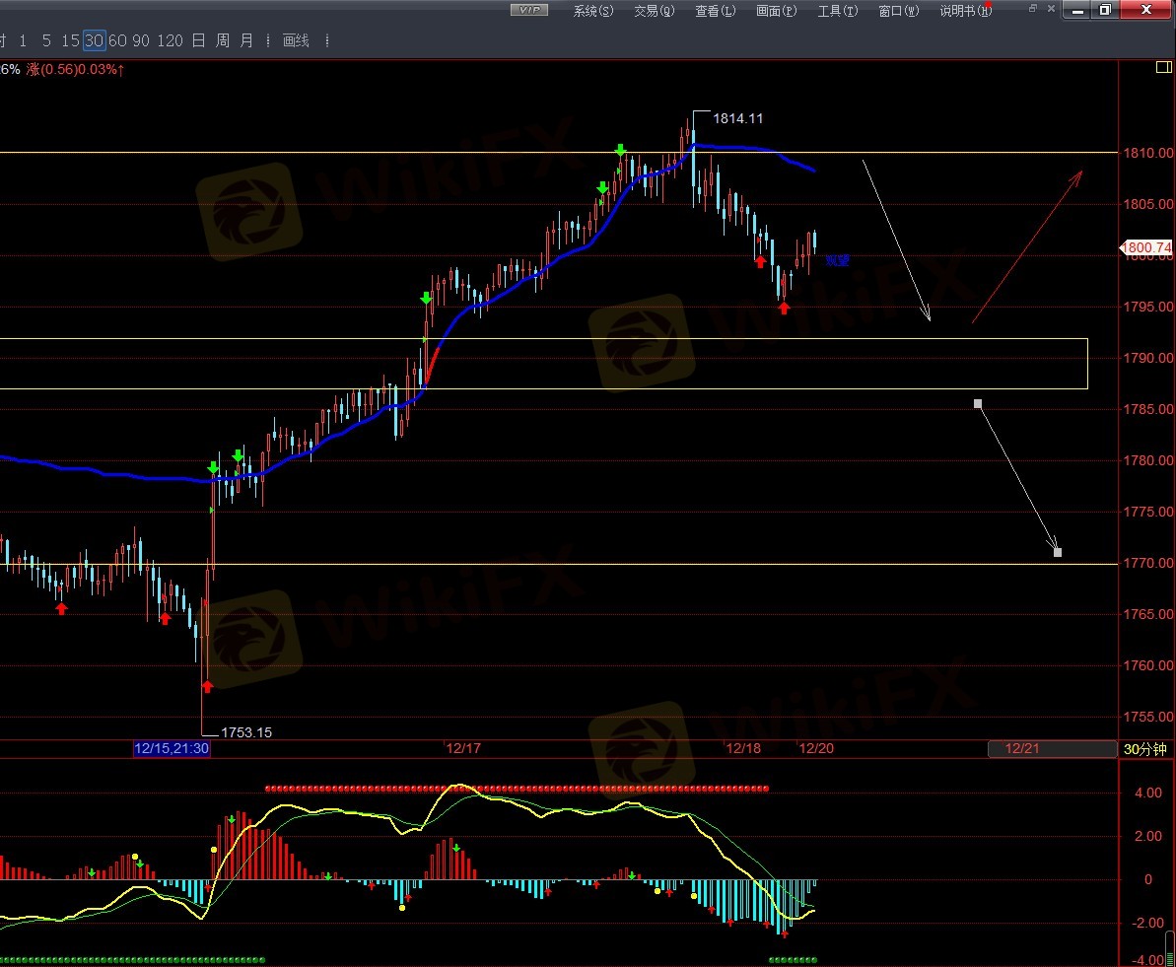Click the green sell arrow near 1810
The image size is (1176, 967).
[x=620, y=150]
